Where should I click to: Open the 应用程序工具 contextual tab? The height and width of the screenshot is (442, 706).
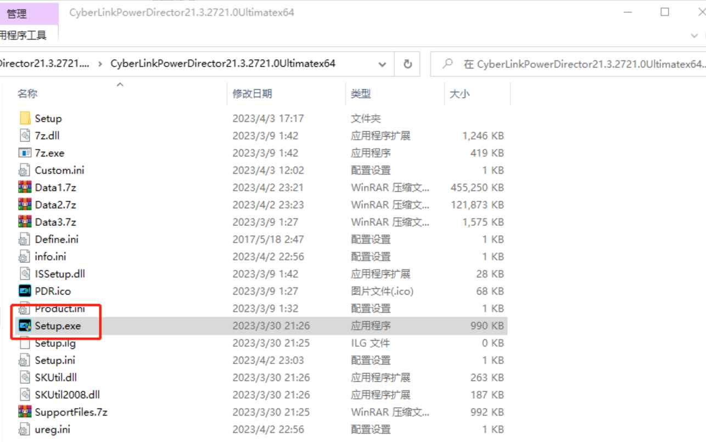tap(22, 35)
